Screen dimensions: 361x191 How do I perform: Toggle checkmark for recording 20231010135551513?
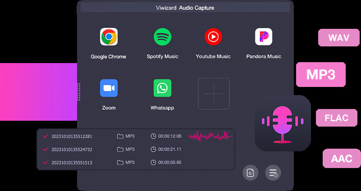coord(46,163)
